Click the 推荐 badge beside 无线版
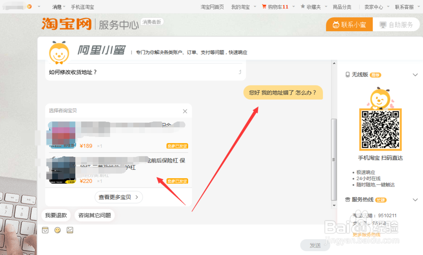Image resolution: width=423 pixels, height=255 pixels. (x=376, y=75)
